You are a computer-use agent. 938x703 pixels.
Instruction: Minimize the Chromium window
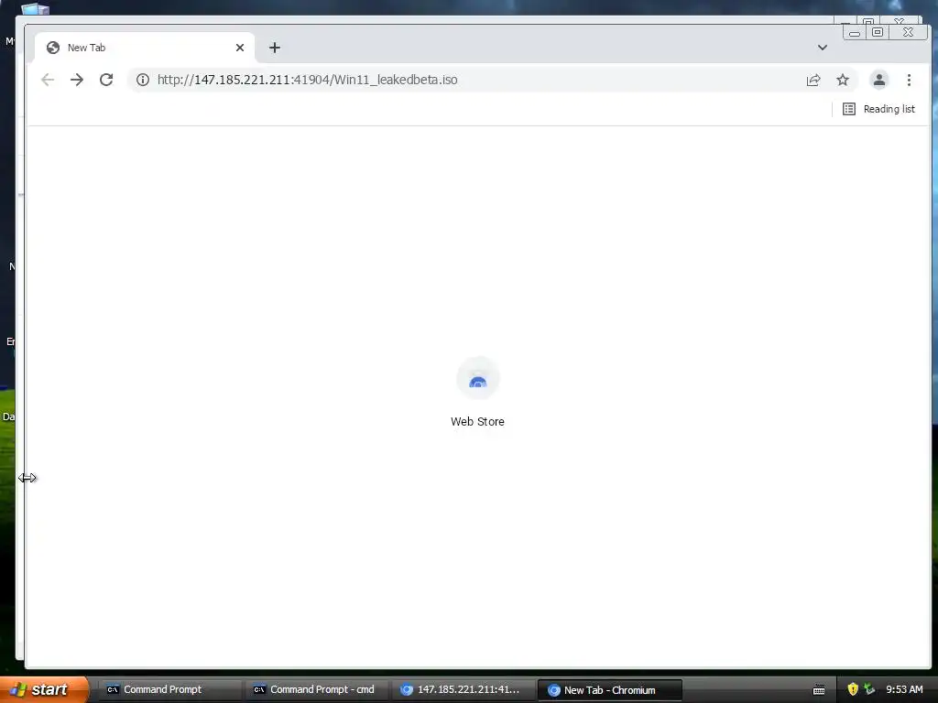point(855,33)
